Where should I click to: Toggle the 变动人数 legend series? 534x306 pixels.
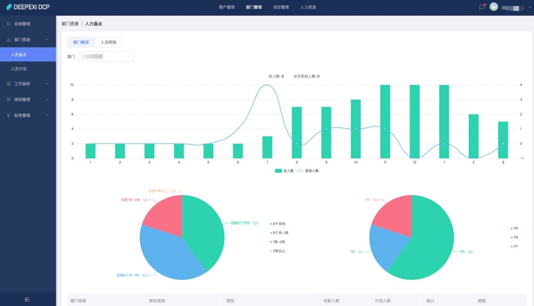[308, 171]
